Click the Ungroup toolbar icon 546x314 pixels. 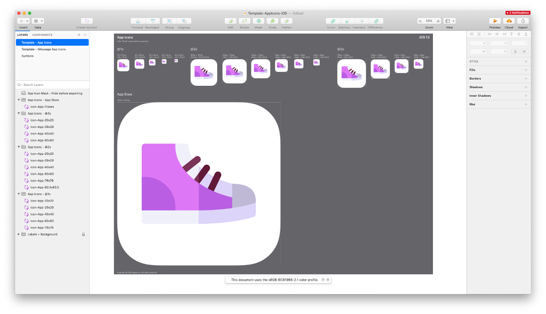pos(184,21)
